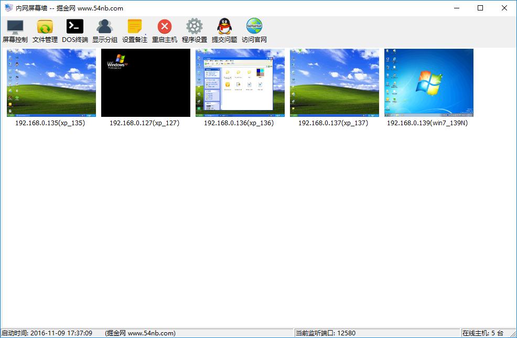Click the 显示分组 show groups icon
The image size is (517, 338).
point(105,31)
